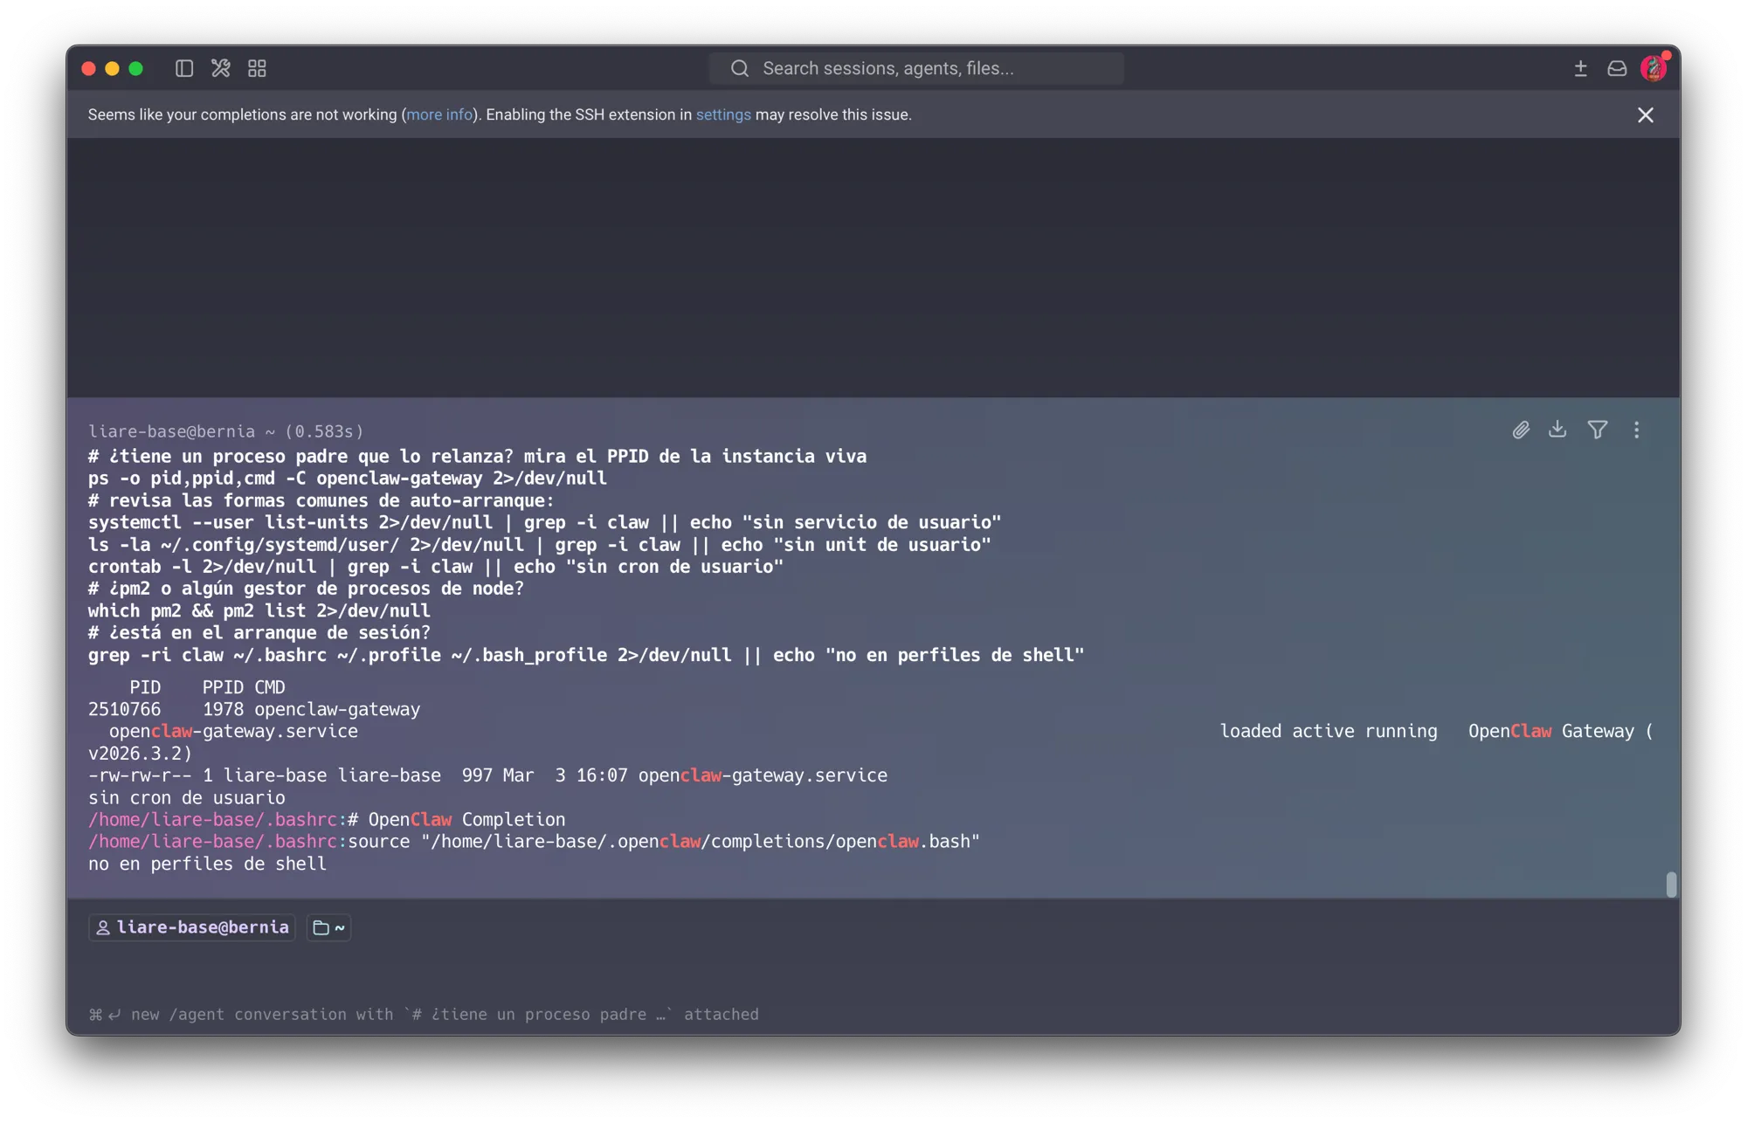Filter block output with funnel icon

(x=1598, y=430)
